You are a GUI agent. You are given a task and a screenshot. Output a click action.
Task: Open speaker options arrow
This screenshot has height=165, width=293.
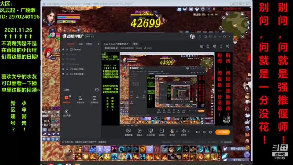pyautogui.click(x=188, y=131)
